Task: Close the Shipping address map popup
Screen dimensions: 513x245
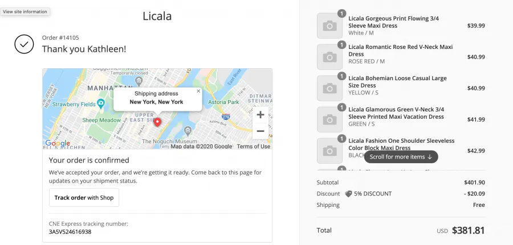Action: tap(198, 92)
